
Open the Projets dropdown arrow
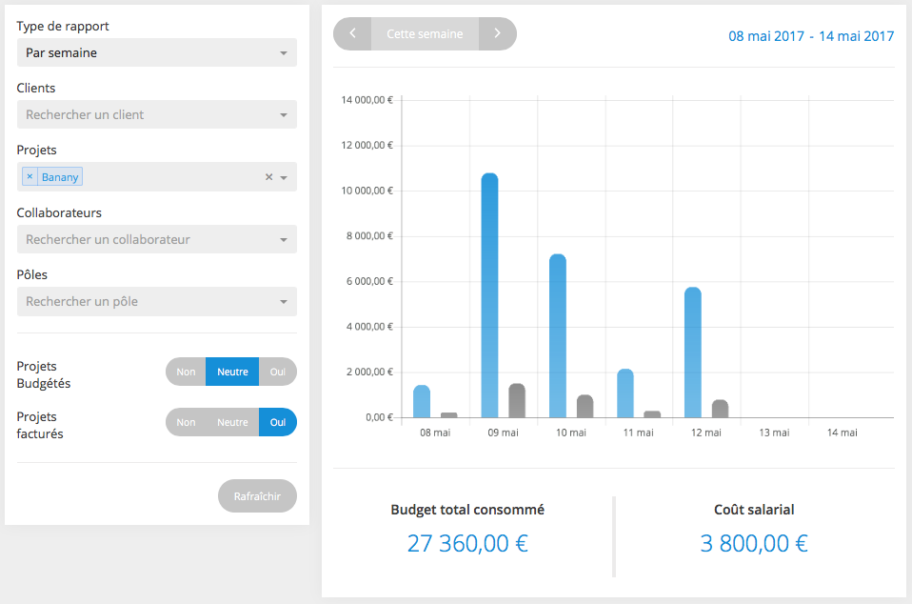coord(284,177)
